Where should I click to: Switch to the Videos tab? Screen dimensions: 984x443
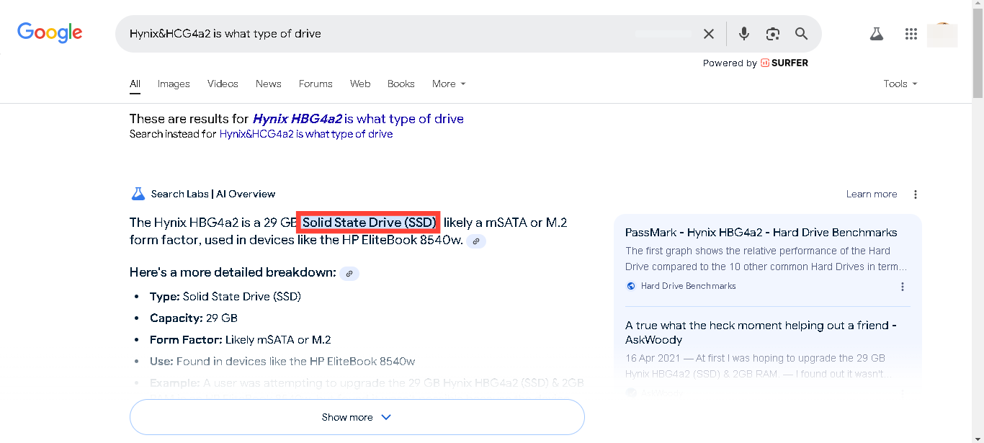[223, 84]
